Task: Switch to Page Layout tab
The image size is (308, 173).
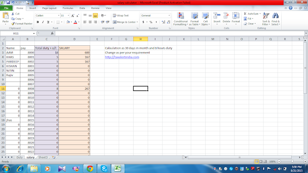Action: [49, 8]
